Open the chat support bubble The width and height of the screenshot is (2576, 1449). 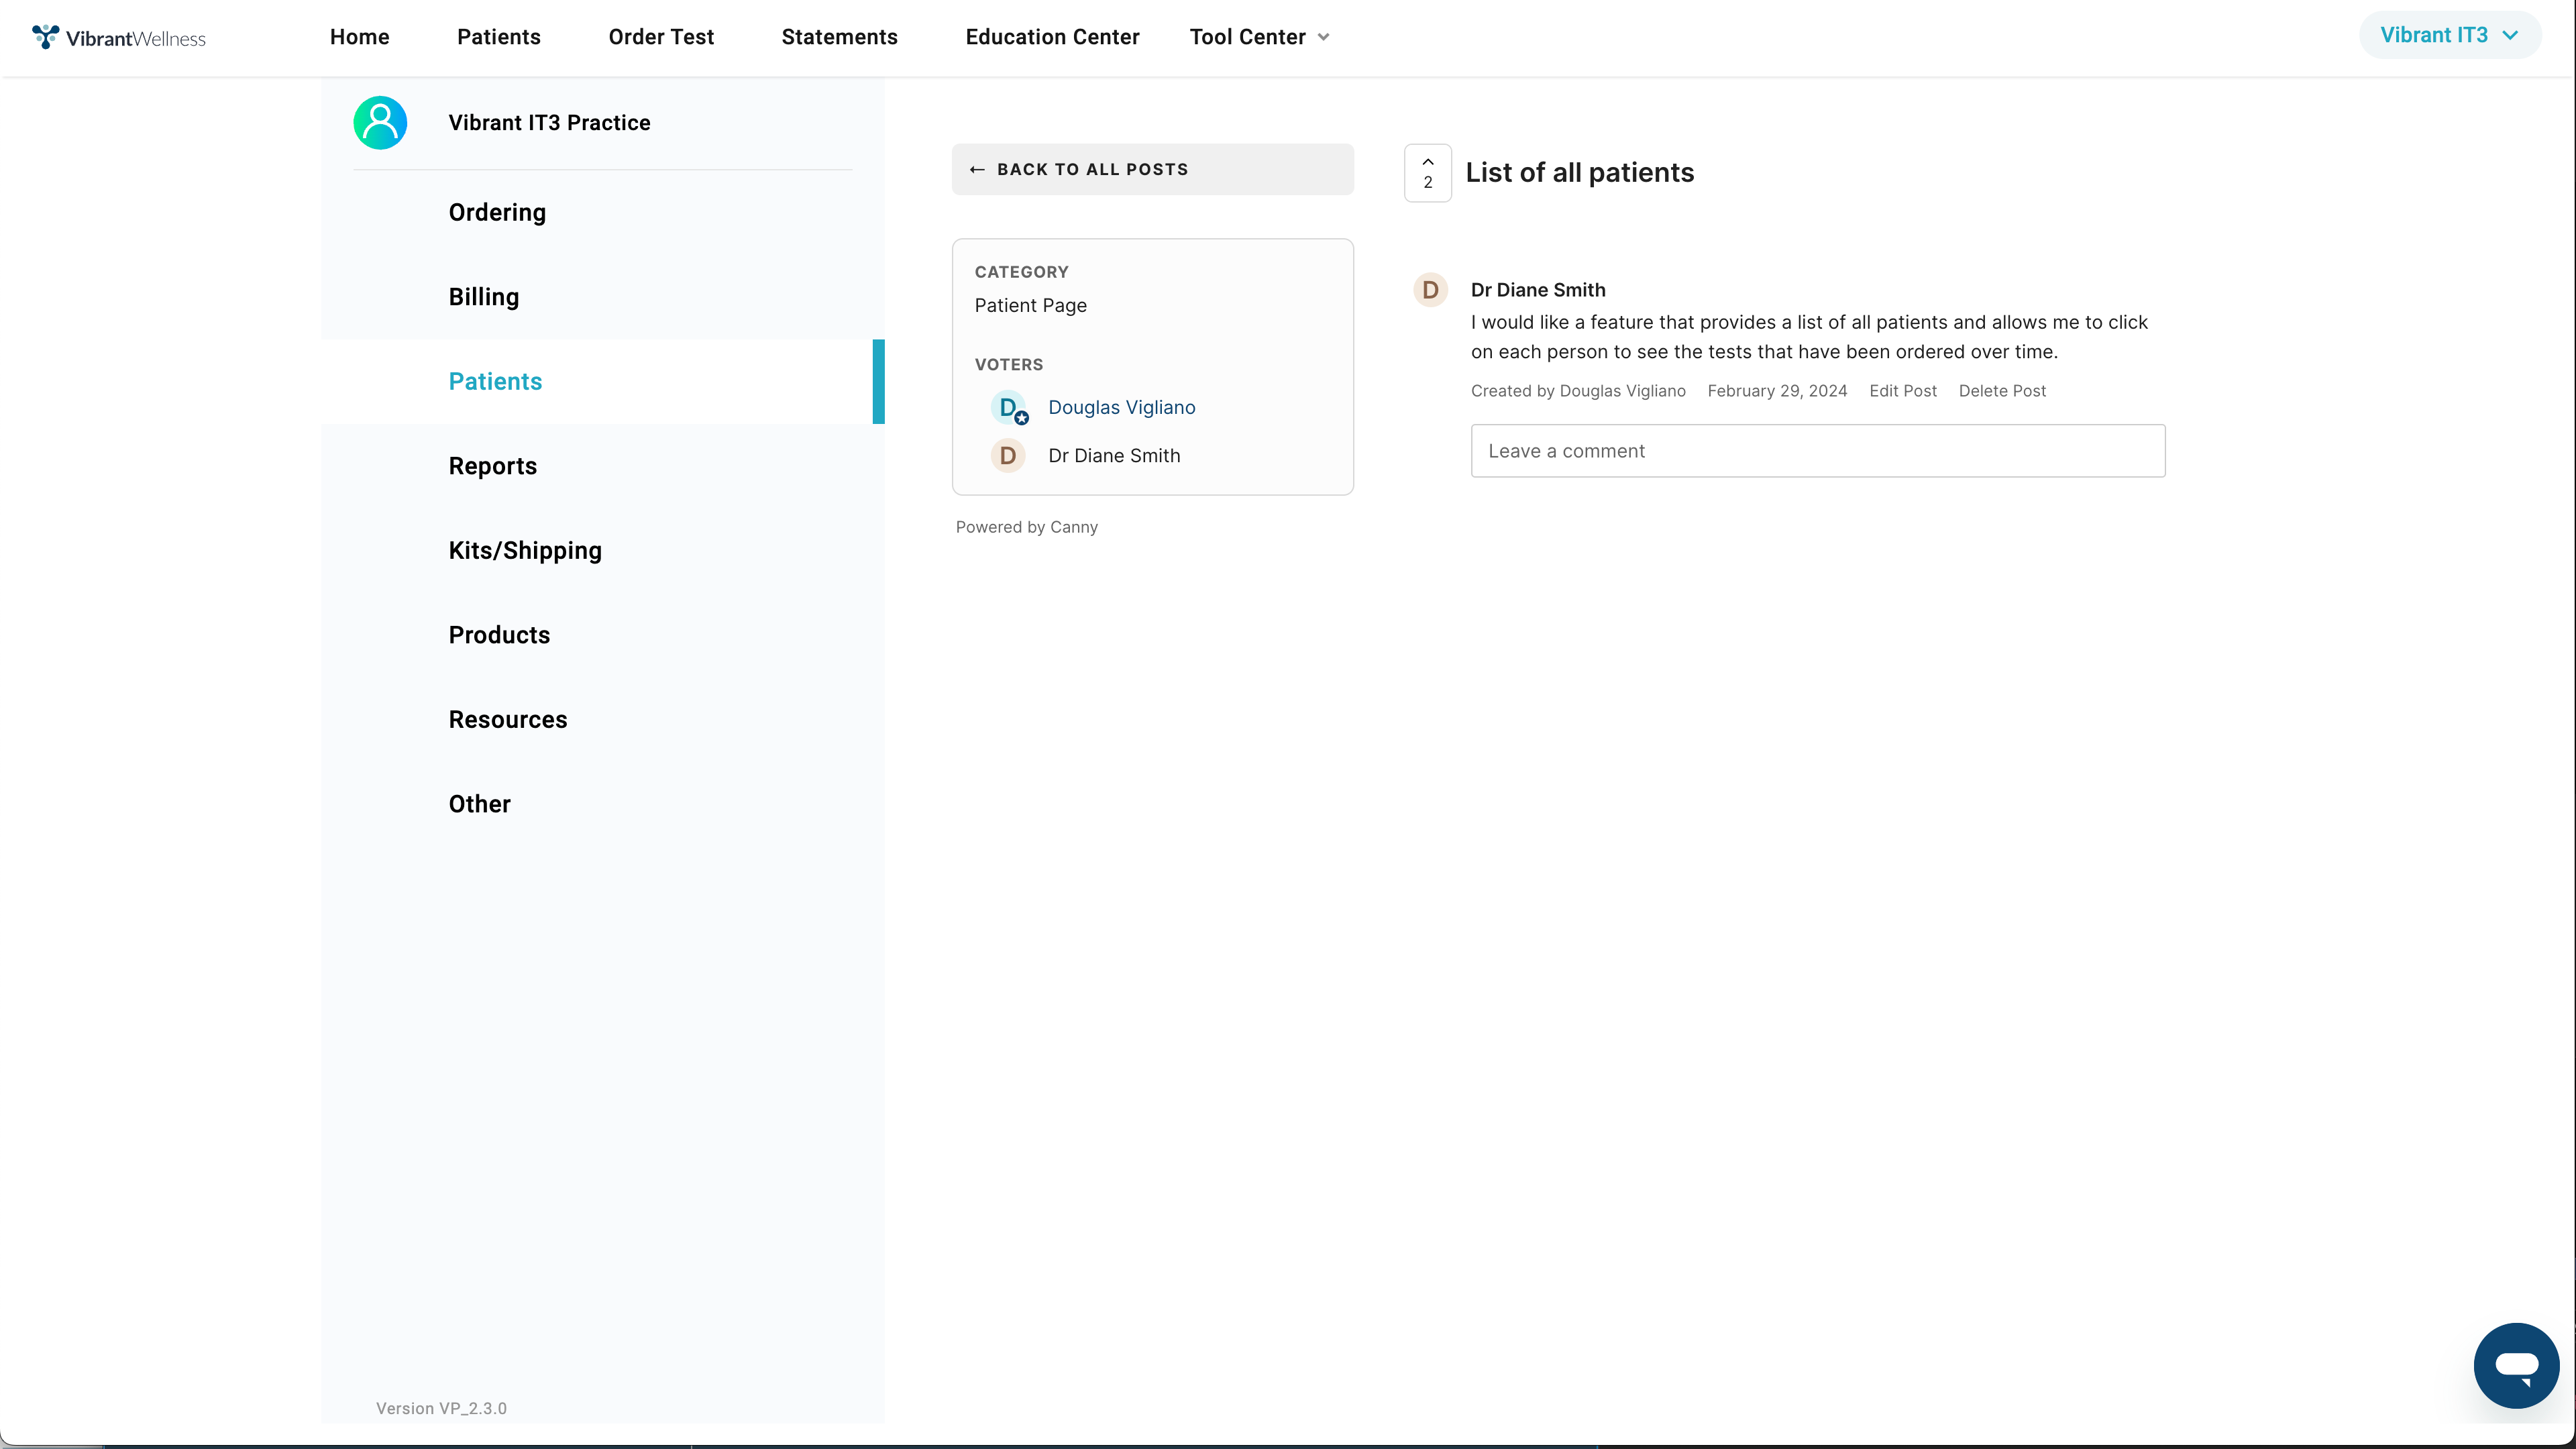point(2515,1365)
